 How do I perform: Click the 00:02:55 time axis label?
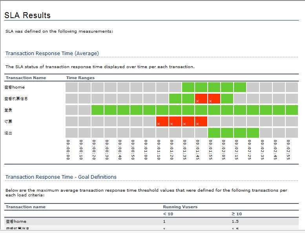289,150
